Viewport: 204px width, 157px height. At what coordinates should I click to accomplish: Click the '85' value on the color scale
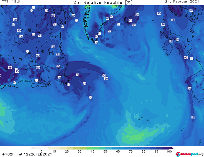coord(144,151)
